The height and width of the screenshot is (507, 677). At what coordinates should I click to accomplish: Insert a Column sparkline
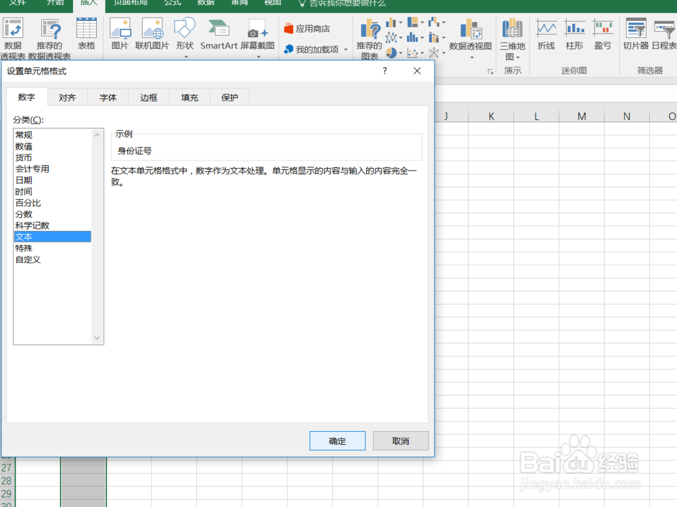point(575,34)
